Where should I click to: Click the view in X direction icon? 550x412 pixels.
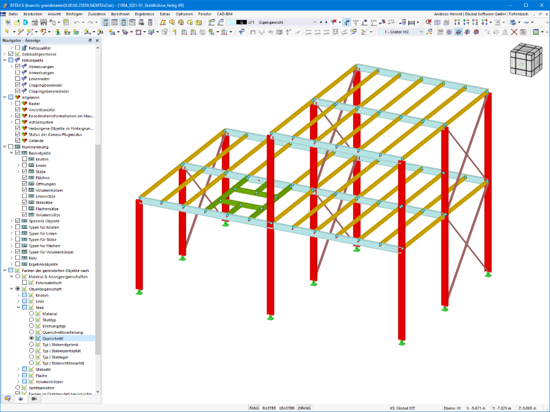pos(457,22)
